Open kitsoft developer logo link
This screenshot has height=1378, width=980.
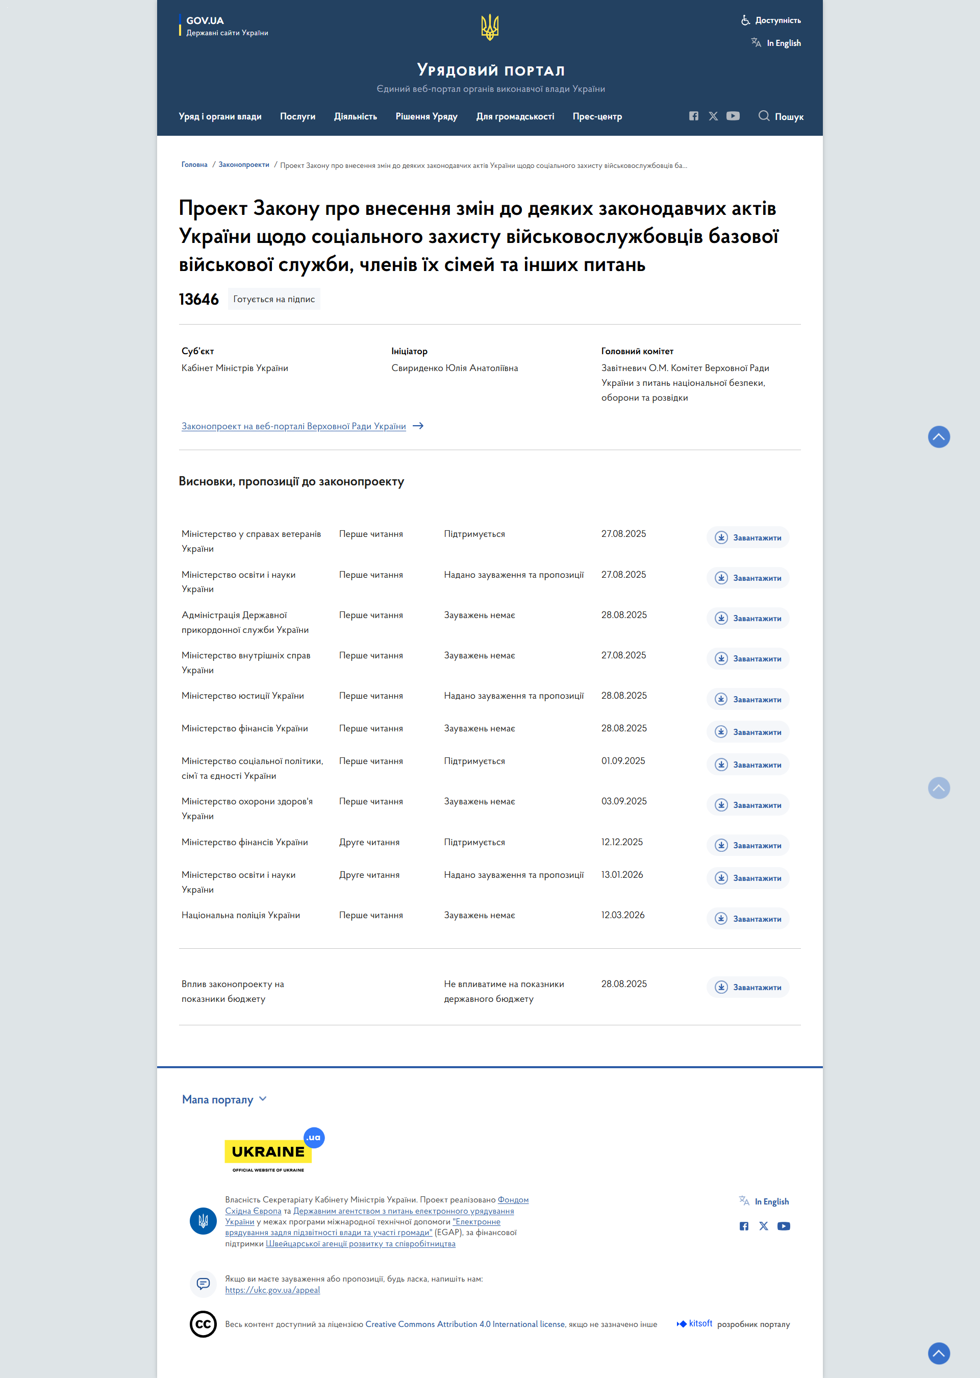[x=694, y=1324]
